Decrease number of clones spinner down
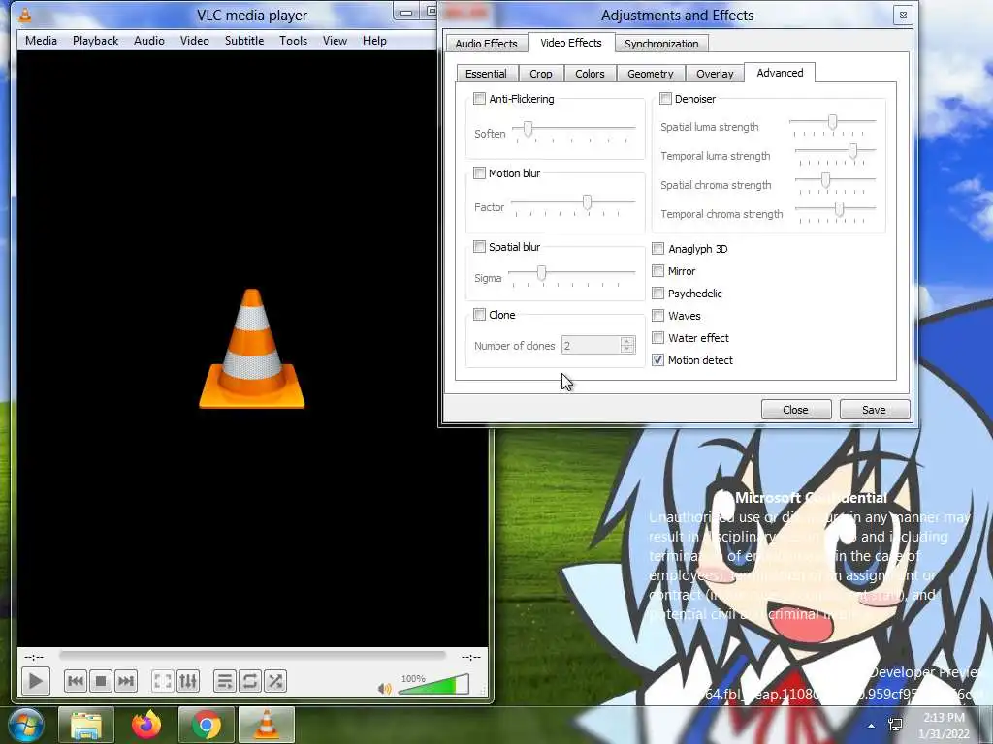The height and width of the screenshot is (744, 993). [x=627, y=349]
